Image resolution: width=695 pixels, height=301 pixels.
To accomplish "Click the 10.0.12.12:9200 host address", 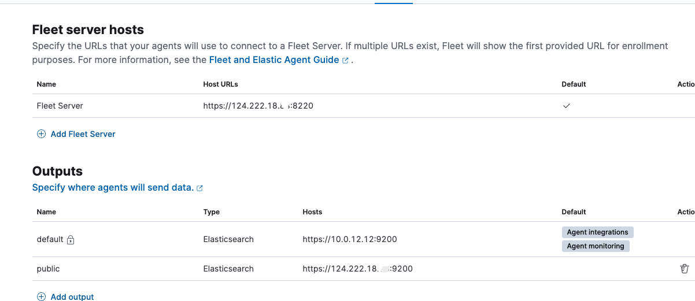I will click(349, 239).
